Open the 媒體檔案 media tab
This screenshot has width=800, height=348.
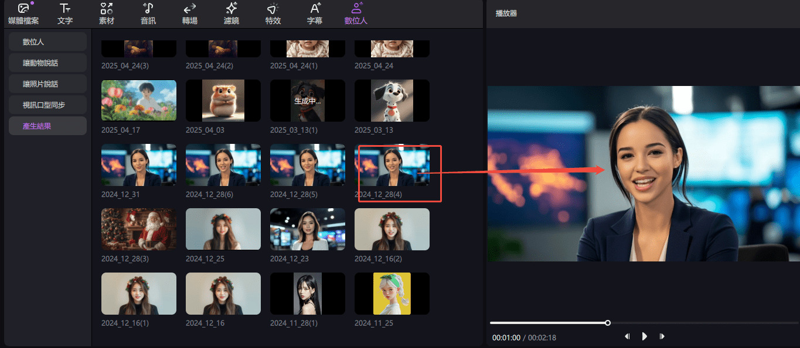click(x=23, y=14)
